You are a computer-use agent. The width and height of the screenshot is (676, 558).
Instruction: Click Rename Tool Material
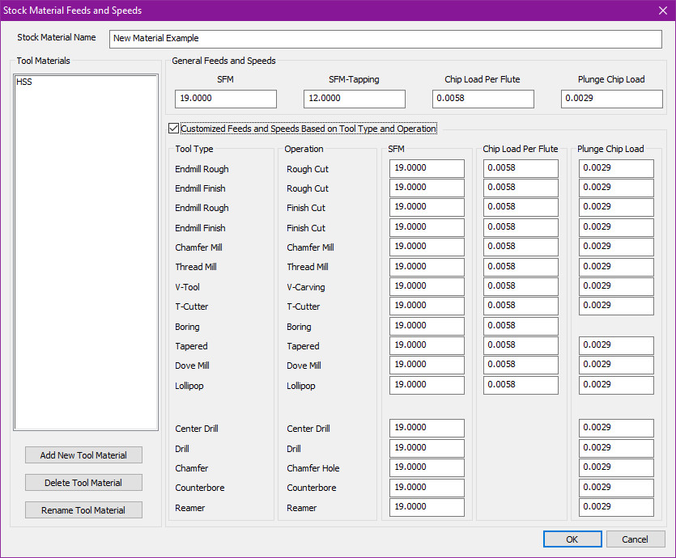point(83,509)
